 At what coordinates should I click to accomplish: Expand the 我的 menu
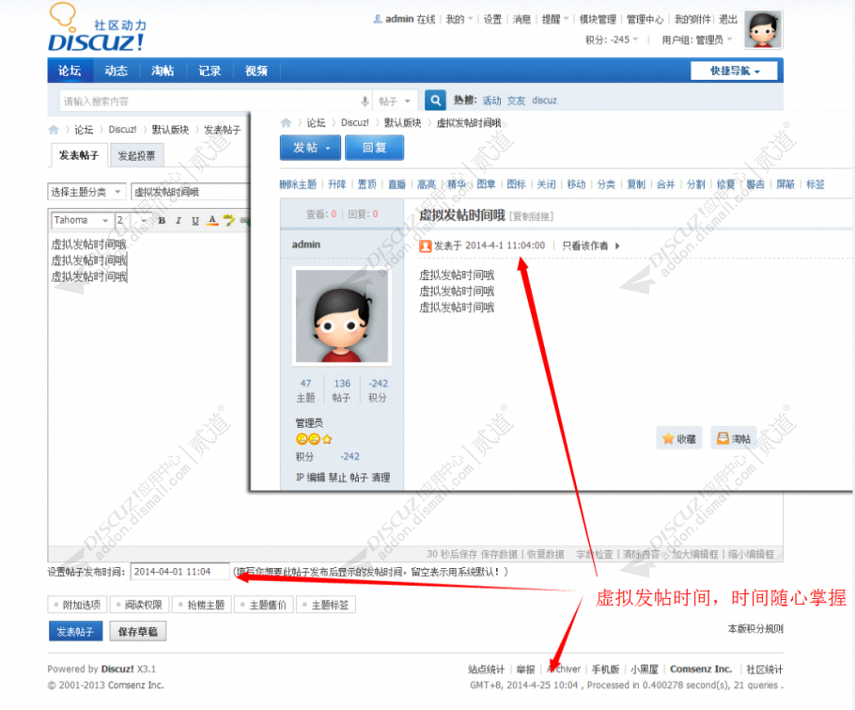459,19
